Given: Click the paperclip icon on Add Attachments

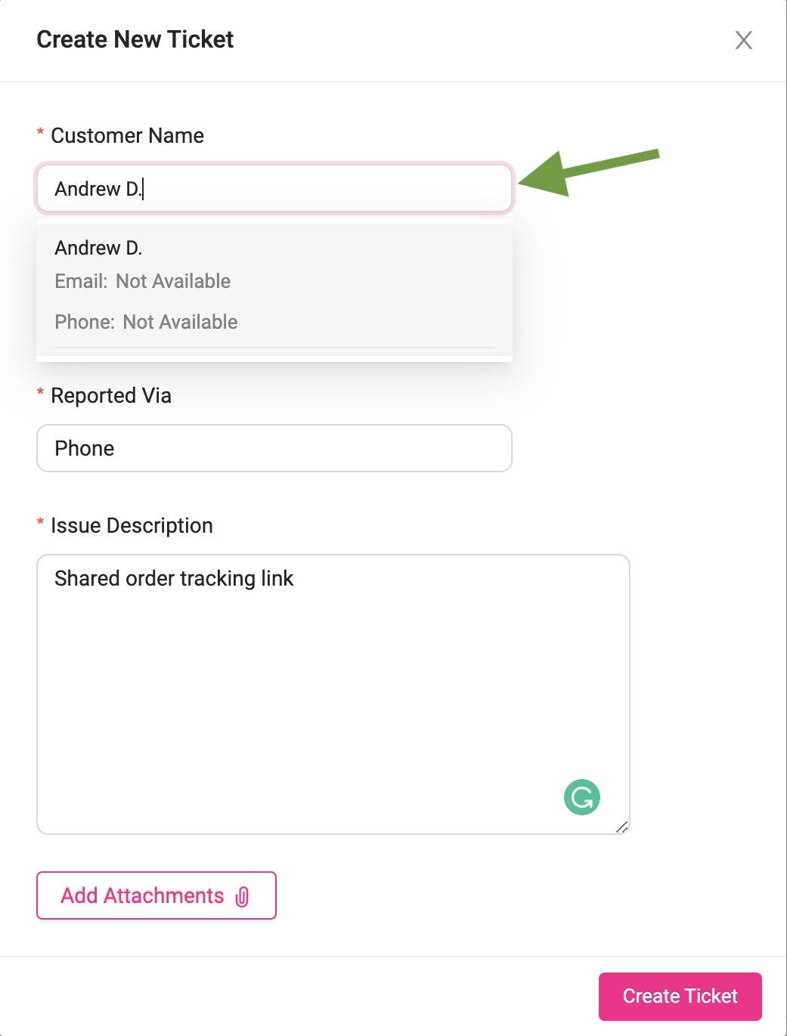Looking at the screenshot, I should pos(243,896).
